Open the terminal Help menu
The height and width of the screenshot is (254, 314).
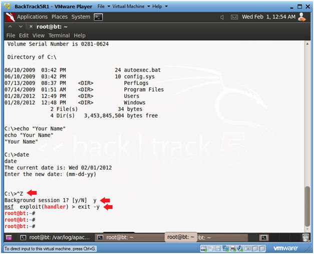(x=80, y=35)
